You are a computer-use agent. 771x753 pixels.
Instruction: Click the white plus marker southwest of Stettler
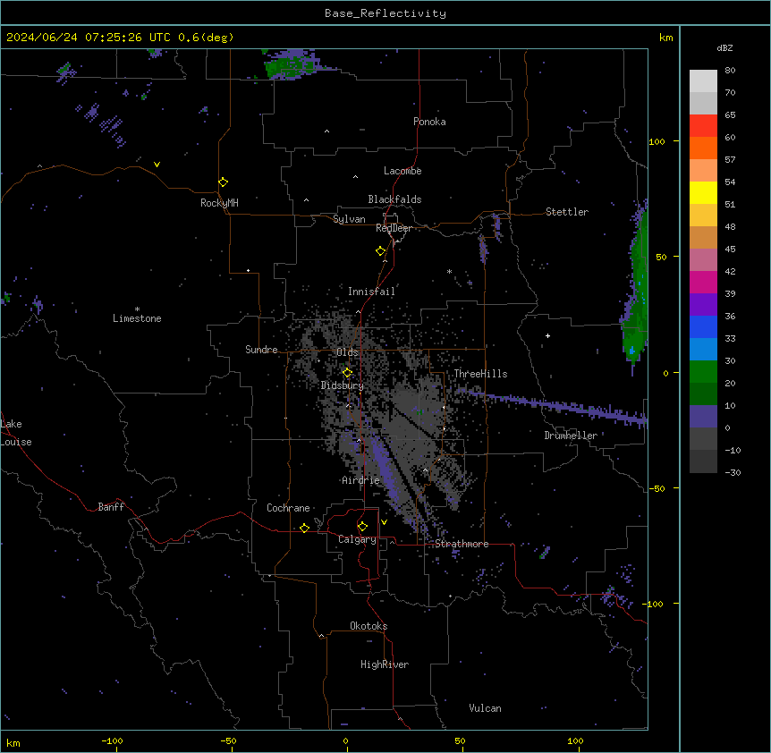tap(547, 335)
